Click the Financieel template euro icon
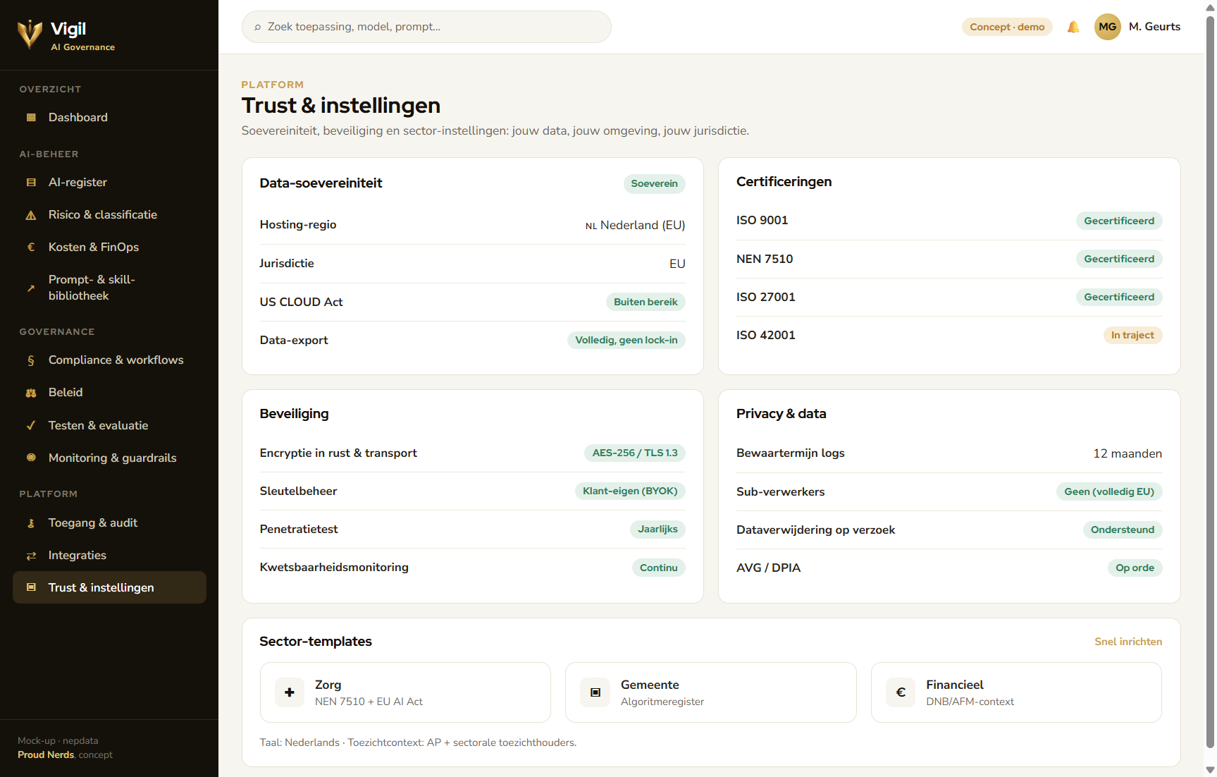Screen dimensions: 1217x777 tap(901, 692)
